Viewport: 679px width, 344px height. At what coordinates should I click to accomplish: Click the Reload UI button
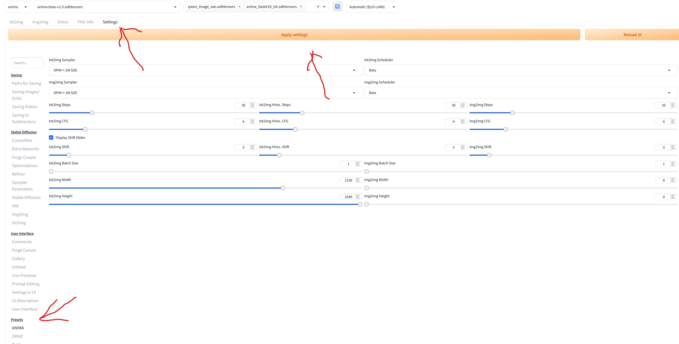pos(632,35)
